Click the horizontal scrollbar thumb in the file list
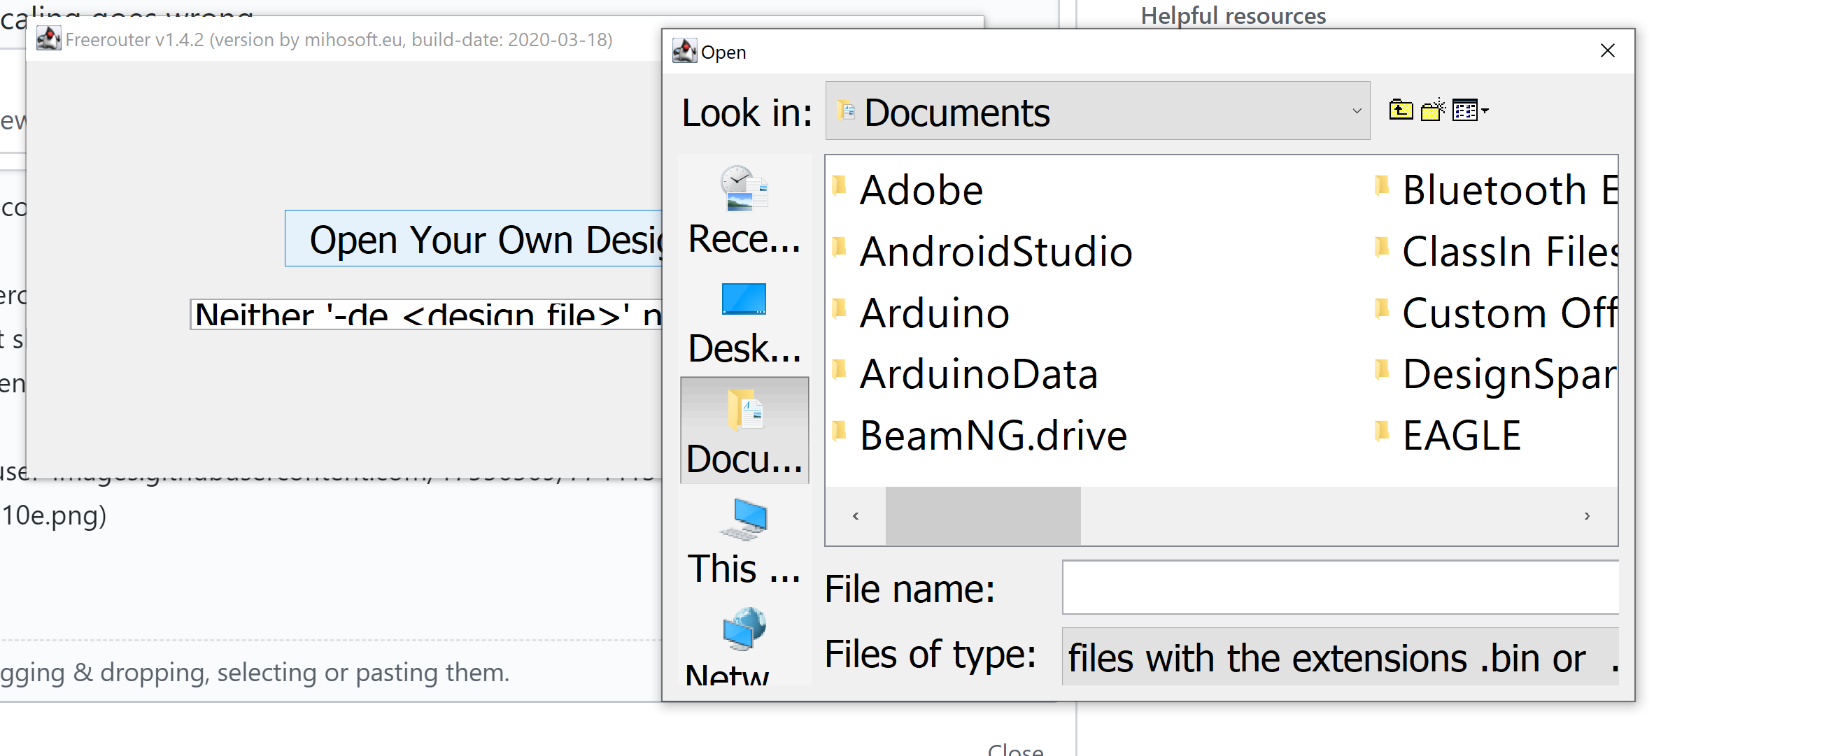The height and width of the screenshot is (756, 1831). coord(982,516)
